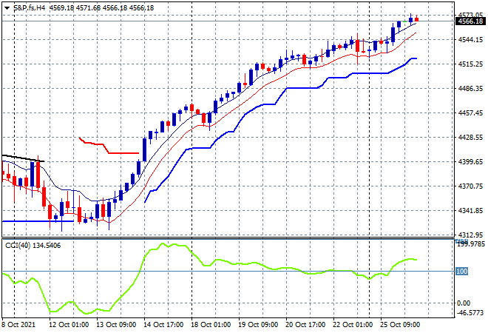Click the 8 Oct 2021 date label
Screen dimensions: 488x333
click(x=18, y=325)
